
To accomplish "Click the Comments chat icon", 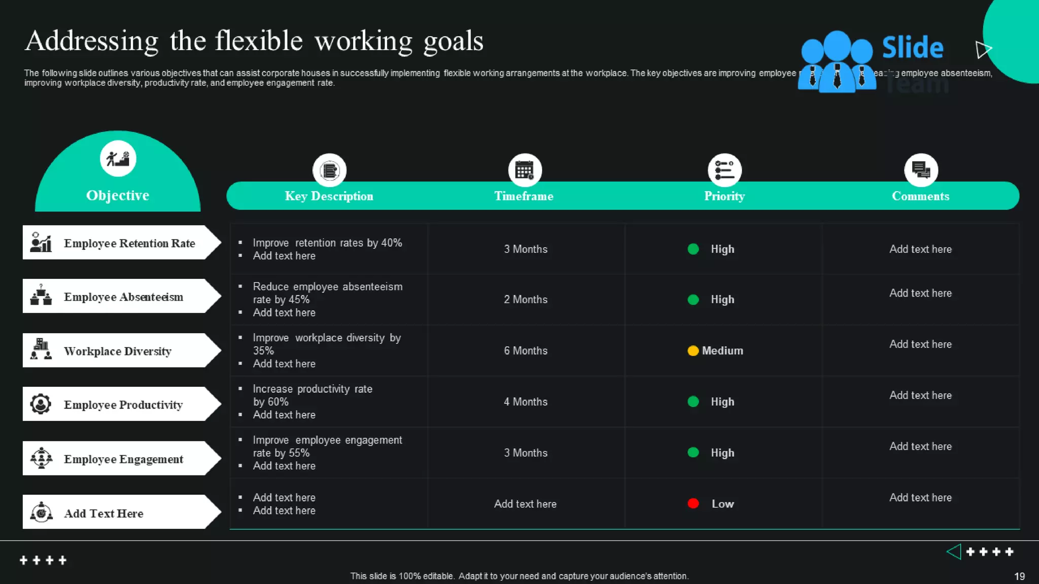I will pos(921,170).
